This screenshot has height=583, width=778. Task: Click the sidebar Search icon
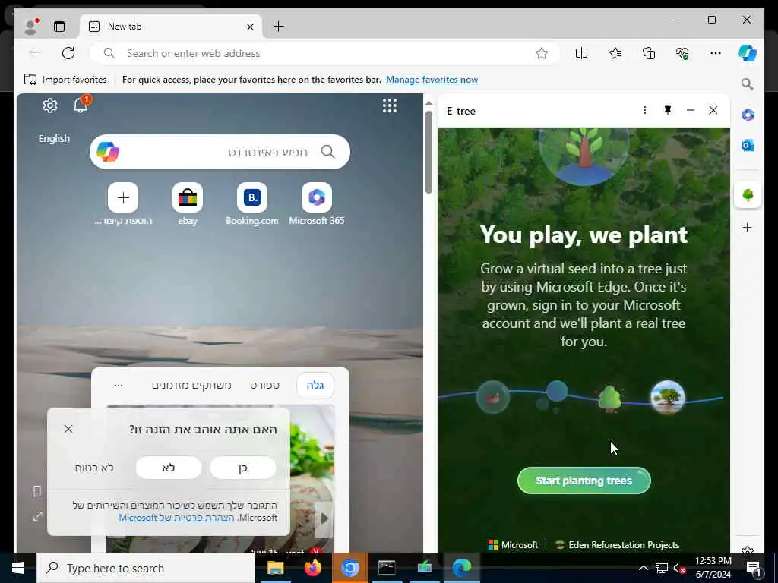pos(748,84)
